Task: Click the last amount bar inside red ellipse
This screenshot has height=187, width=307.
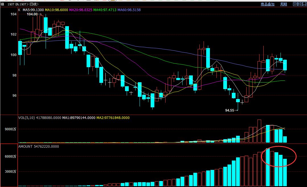Action: (x=285, y=172)
